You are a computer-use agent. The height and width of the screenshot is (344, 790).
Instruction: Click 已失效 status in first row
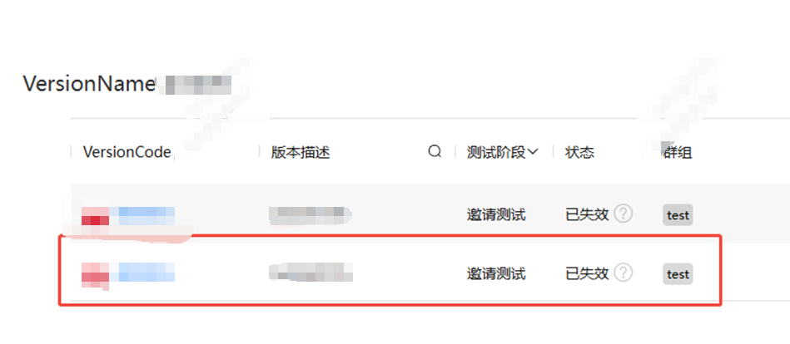(x=587, y=214)
